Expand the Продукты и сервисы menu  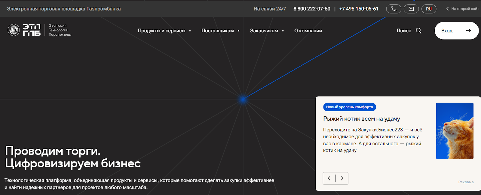tap(161, 31)
